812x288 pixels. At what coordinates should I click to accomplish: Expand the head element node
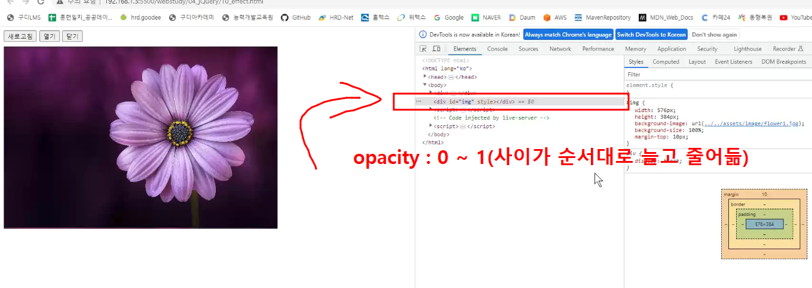click(x=425, y=76)
